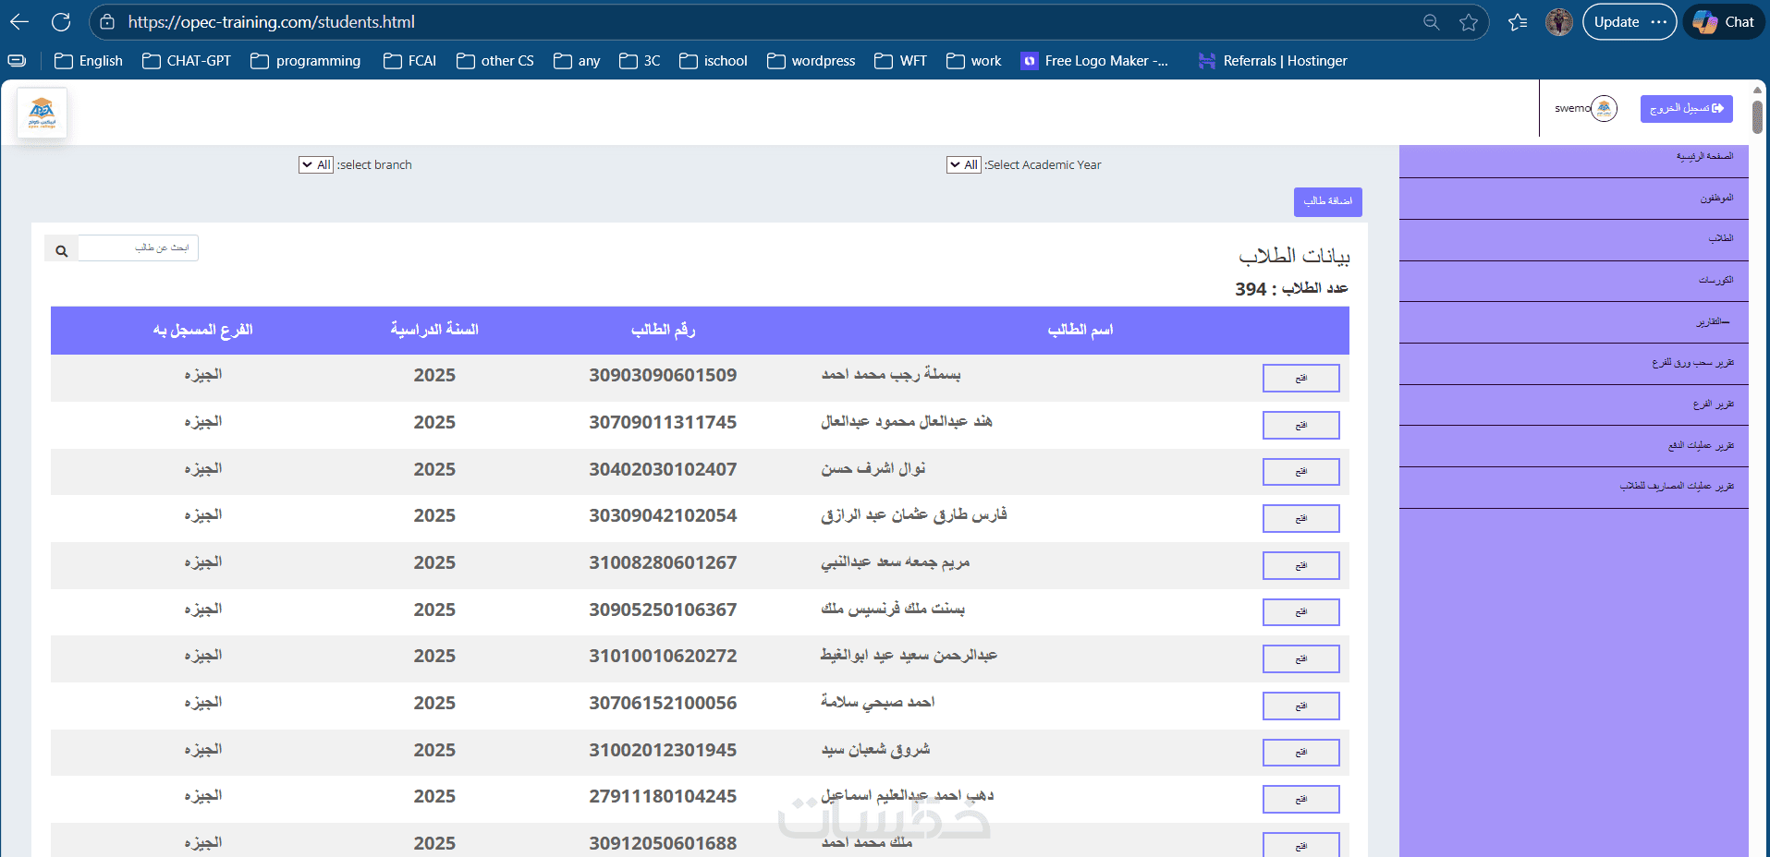Click the اضافة طالب add student button
The image size is (1770, 857).
tap(1328, 201)
